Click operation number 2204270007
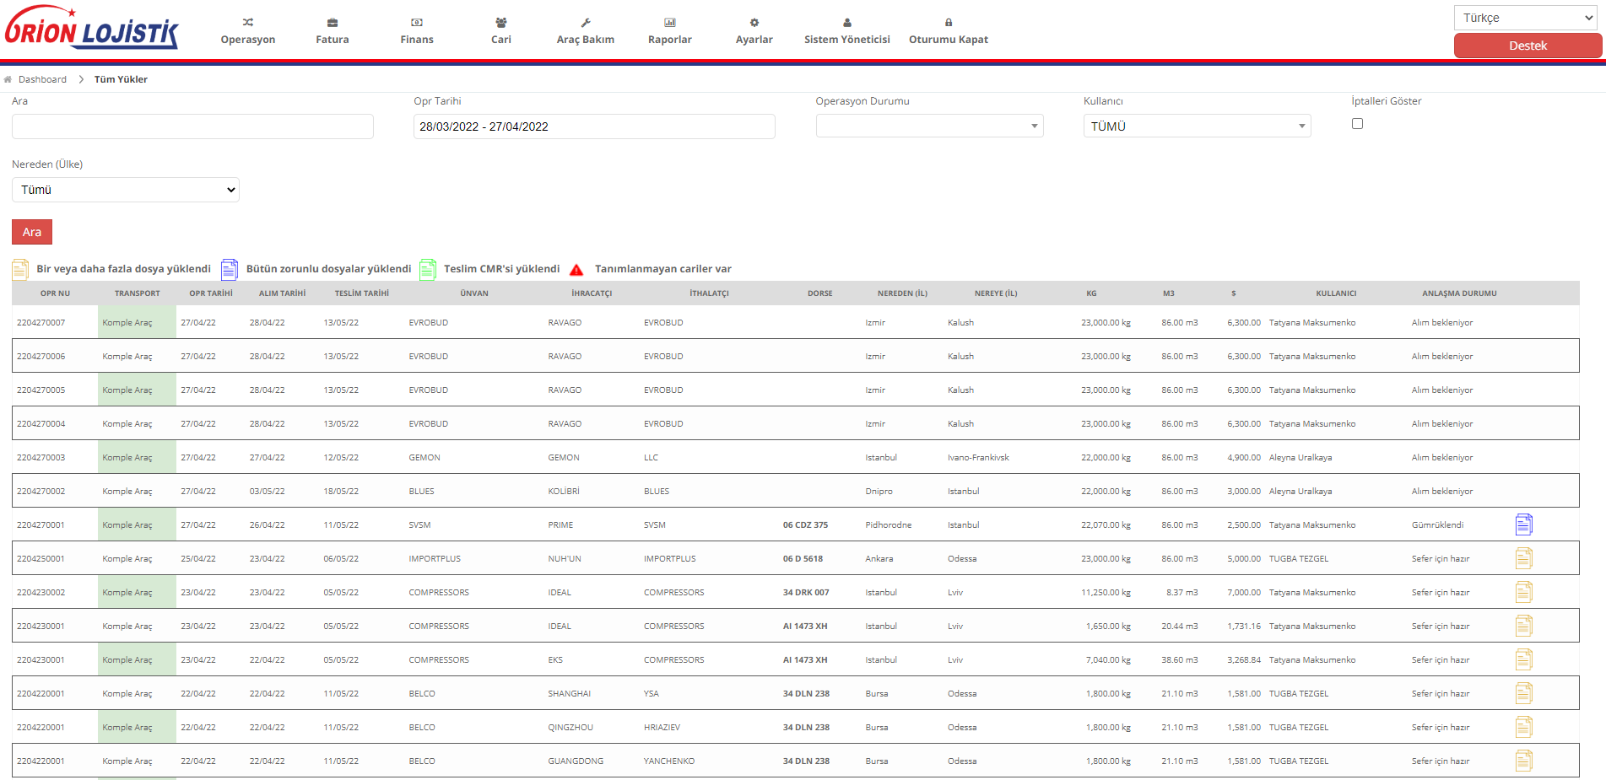Image resolution: width=1606 pixels, height=780 pixels. point(41,323)
